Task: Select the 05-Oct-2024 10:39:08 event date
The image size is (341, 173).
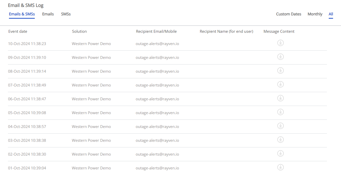Action: pyautogui.click(x=27, y=113)
